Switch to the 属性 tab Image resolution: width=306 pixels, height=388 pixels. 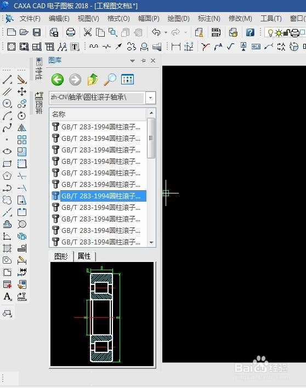click(x=84, y=256)
